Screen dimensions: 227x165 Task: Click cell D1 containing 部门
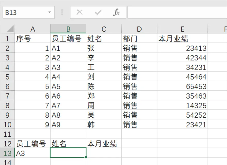coord(139,38)
